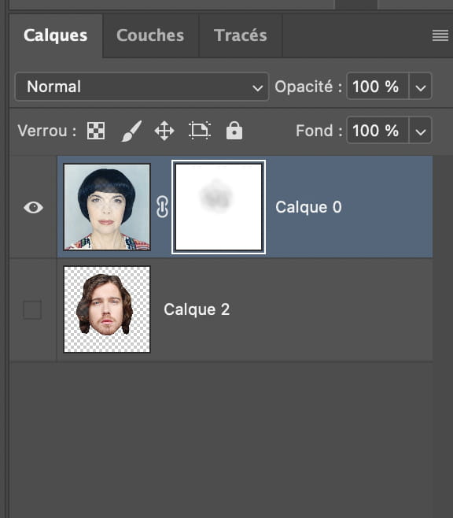Click the lock image pixels brush icon
Screen dimensions: 453x518
point(131,131)
